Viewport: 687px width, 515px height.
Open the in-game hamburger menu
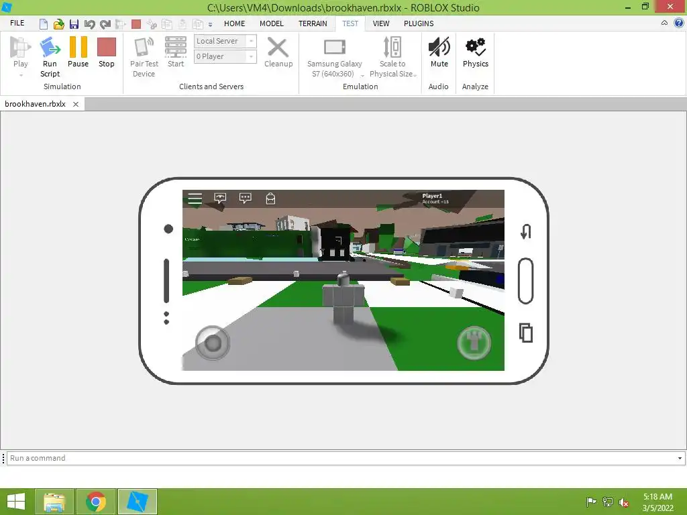195,198
